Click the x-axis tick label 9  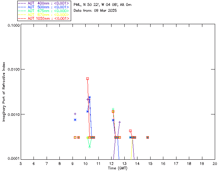click(73, 164)
